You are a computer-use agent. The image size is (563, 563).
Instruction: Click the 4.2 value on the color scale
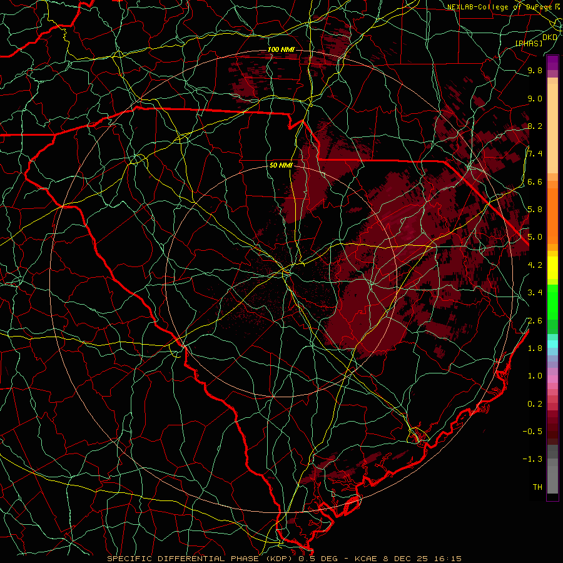[x=535, y=265]
